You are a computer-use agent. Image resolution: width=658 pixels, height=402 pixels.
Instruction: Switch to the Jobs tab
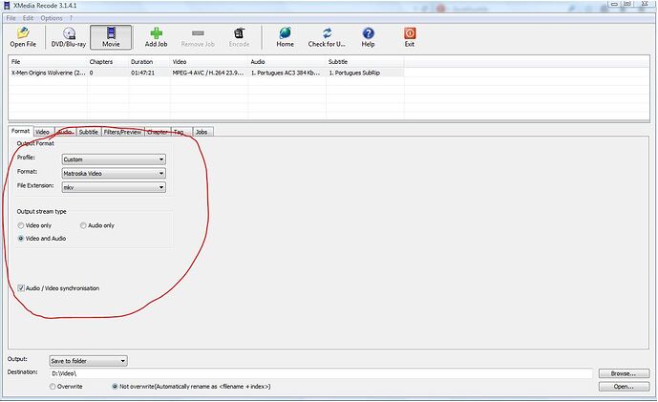(202, 132)
